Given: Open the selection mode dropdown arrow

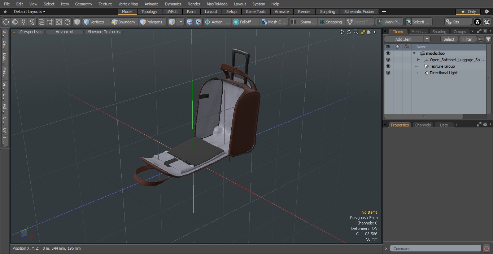Looking at the screenshot, I should (x=181, y=22).
